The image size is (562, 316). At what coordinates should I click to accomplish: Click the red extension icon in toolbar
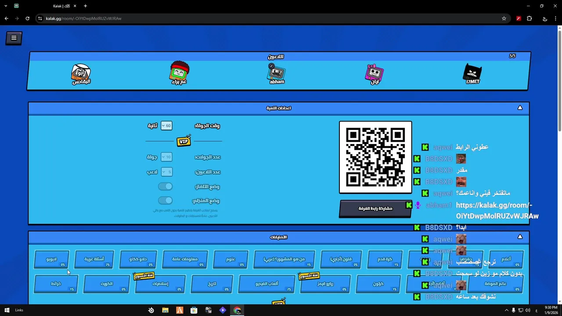(x=519, y=18)
